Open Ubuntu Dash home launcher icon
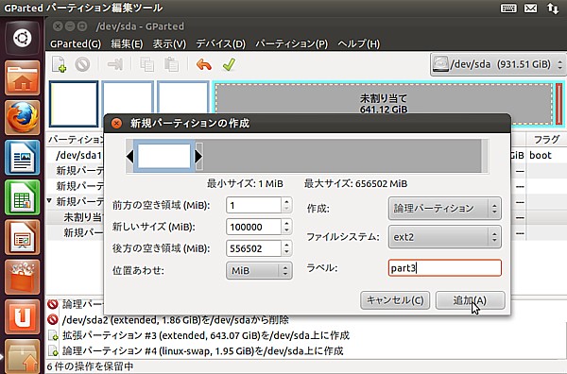Viewport: 567px width, 374px height. (x=23, y=38)
